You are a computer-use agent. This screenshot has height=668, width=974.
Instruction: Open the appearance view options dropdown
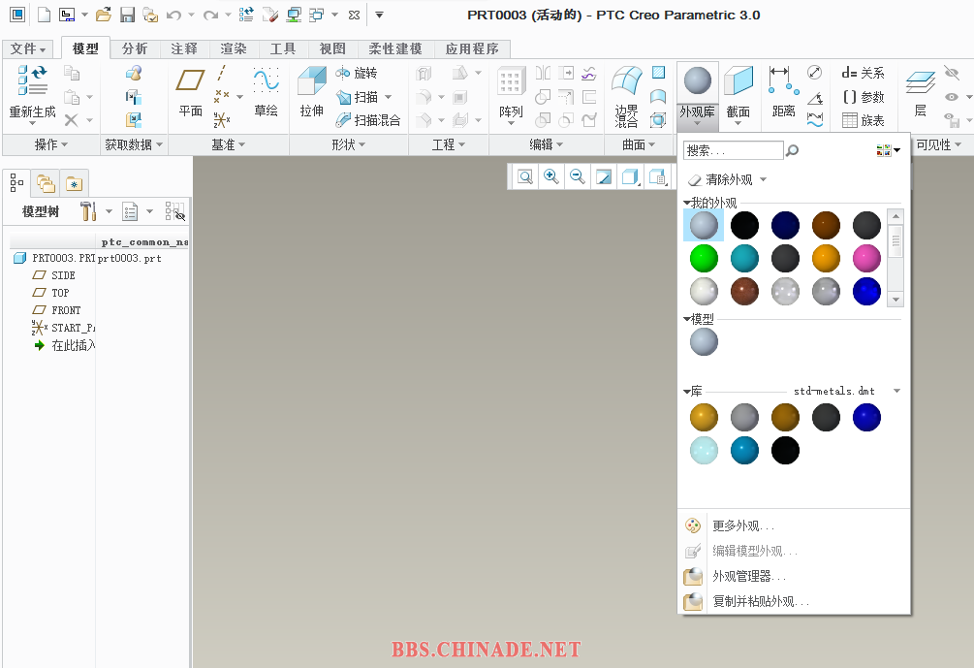889,150
